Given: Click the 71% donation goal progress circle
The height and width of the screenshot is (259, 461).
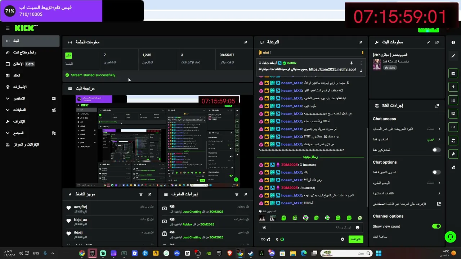Looking at the screenshot, I should (10, 11).
